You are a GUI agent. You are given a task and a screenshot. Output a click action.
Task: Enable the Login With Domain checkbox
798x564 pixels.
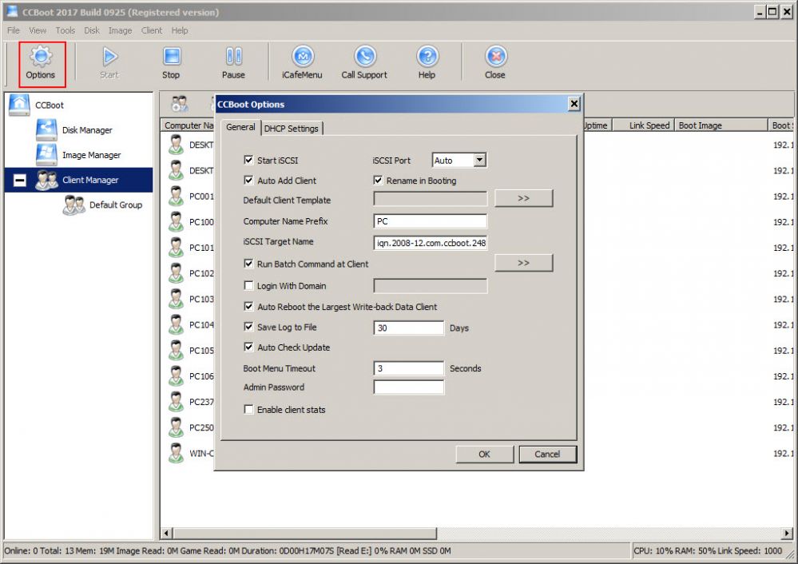(248, 285)
